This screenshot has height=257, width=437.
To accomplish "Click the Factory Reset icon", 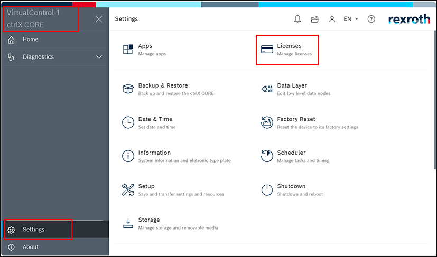I will pyautogui.click(x=267, y=122).
